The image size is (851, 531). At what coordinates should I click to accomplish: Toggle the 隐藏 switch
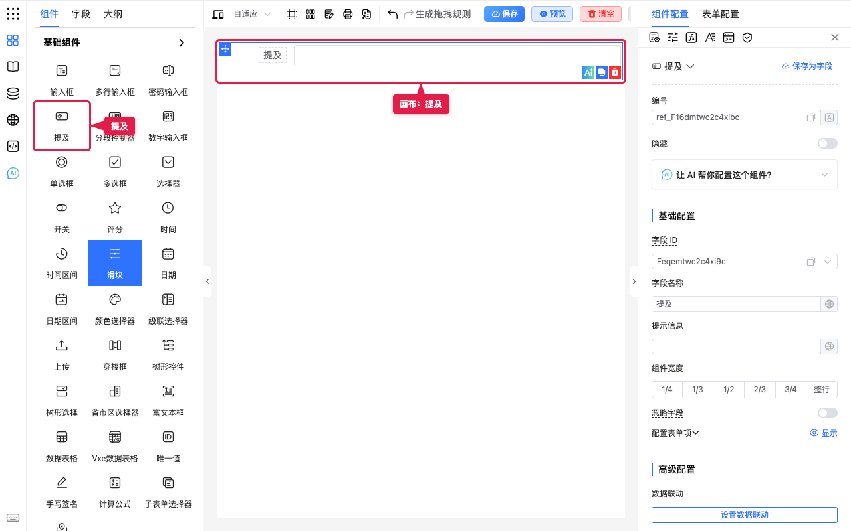point(828,143)
